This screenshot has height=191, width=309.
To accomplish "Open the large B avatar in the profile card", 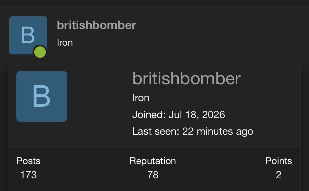I will (42, 96).
